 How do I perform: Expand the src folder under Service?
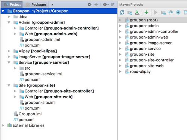15,68
